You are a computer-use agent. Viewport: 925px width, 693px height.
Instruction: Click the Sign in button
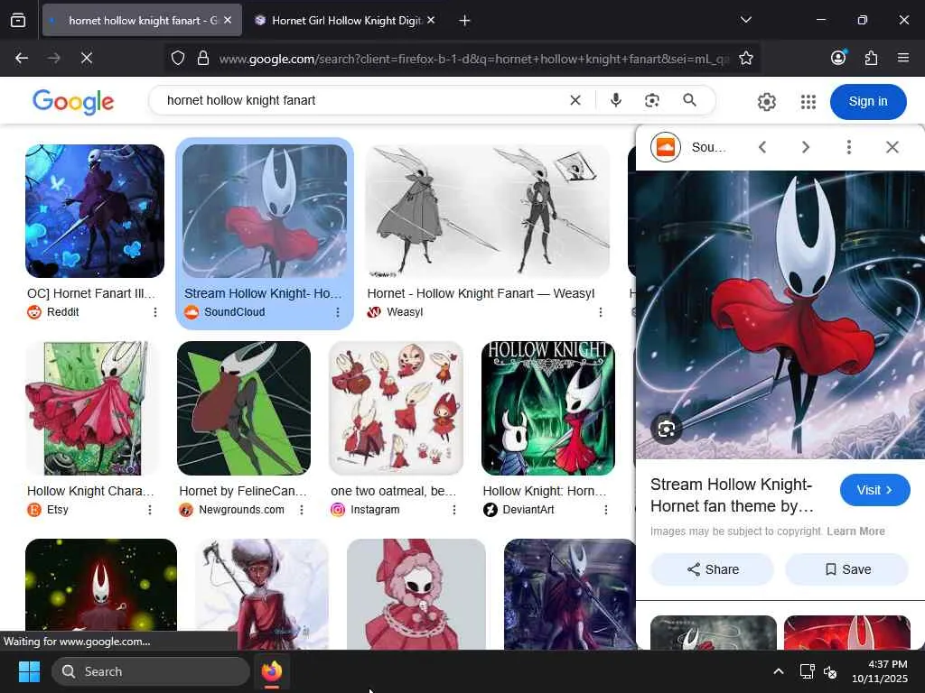[868, 101]
